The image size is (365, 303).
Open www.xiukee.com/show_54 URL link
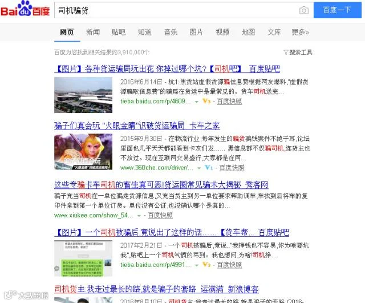click(94, 215)
